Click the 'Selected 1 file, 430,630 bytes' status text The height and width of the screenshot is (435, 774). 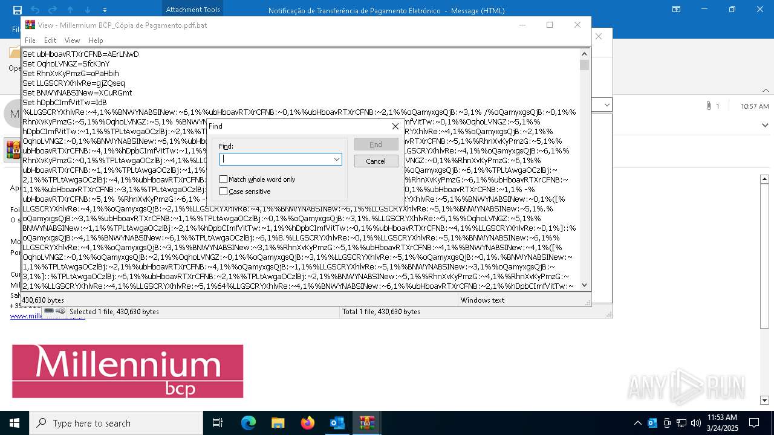tap(114, 312)
